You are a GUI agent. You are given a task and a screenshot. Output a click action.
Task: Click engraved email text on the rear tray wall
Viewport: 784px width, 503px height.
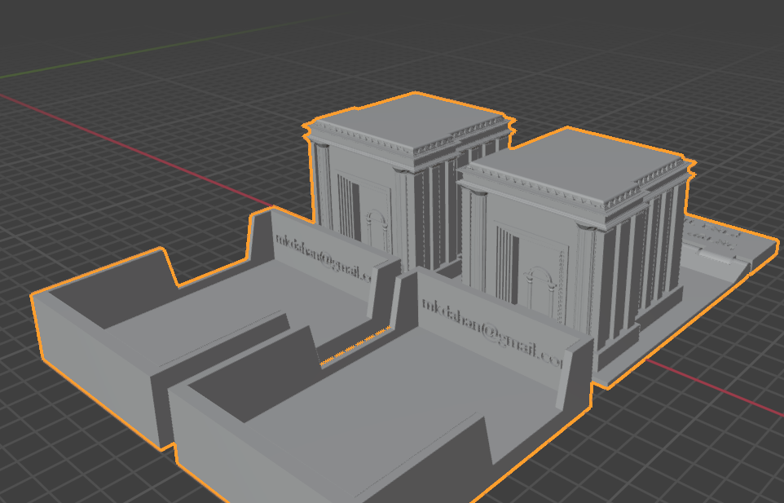[x=324, y=257]
